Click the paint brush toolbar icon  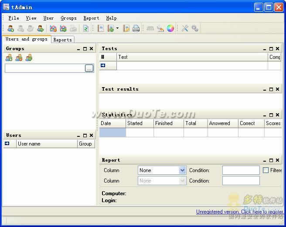160,28
